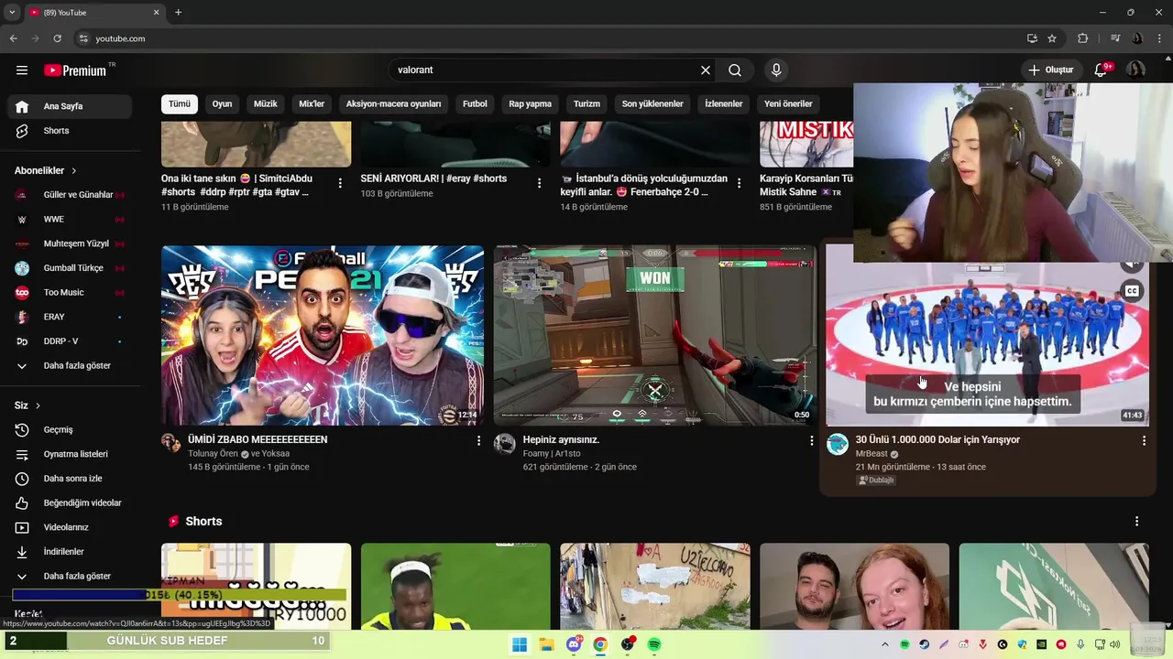Open Geçmiş history page

coord(70,429)
